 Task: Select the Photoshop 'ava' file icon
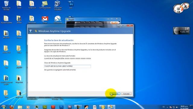(71, 5)
